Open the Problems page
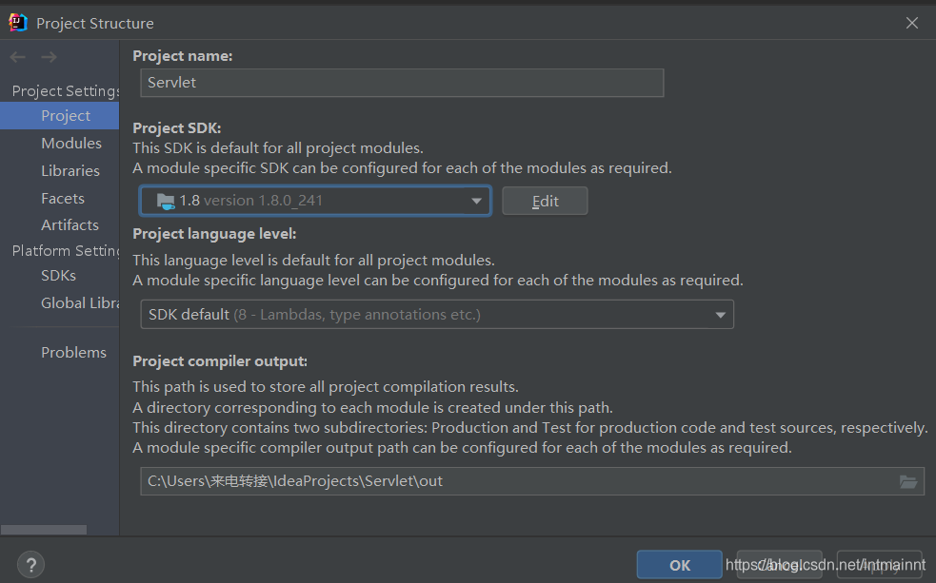This screenshot has height=583, width=936. click(73, 352)
